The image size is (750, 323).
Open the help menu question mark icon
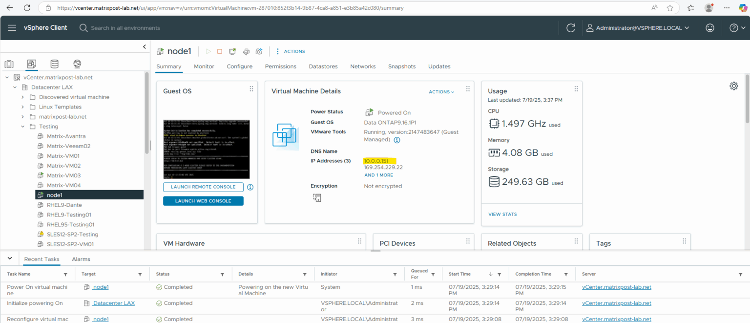(x=733, y=28)
